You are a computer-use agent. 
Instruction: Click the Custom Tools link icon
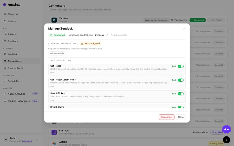5,68
